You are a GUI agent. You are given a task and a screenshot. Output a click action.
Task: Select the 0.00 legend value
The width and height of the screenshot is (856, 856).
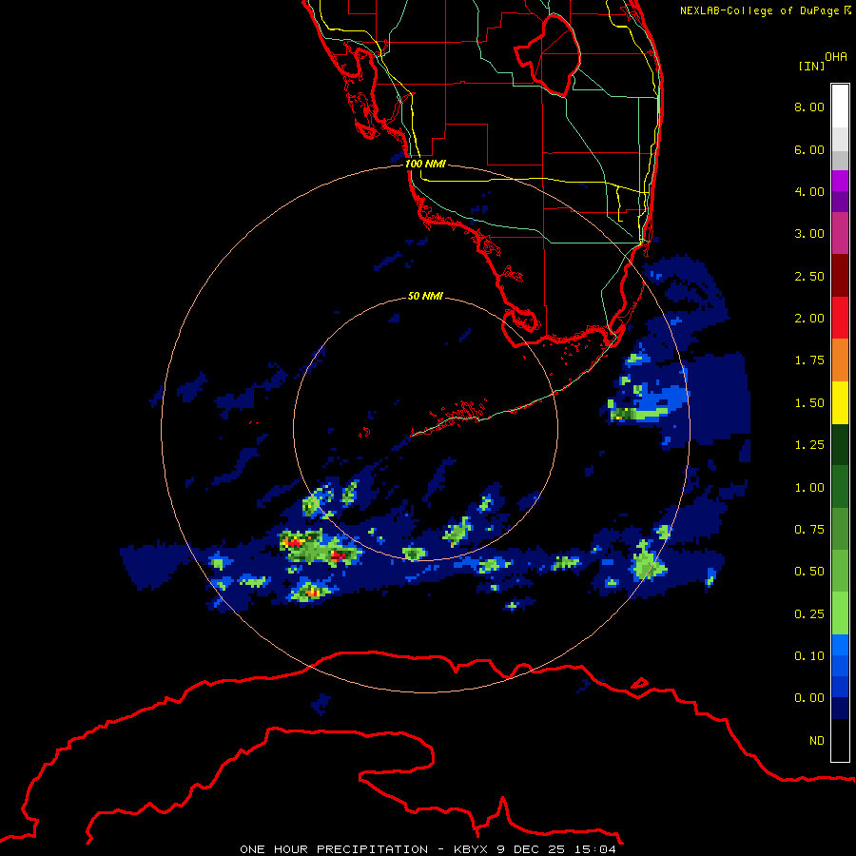pyautogui.click(x=809, y=698)
